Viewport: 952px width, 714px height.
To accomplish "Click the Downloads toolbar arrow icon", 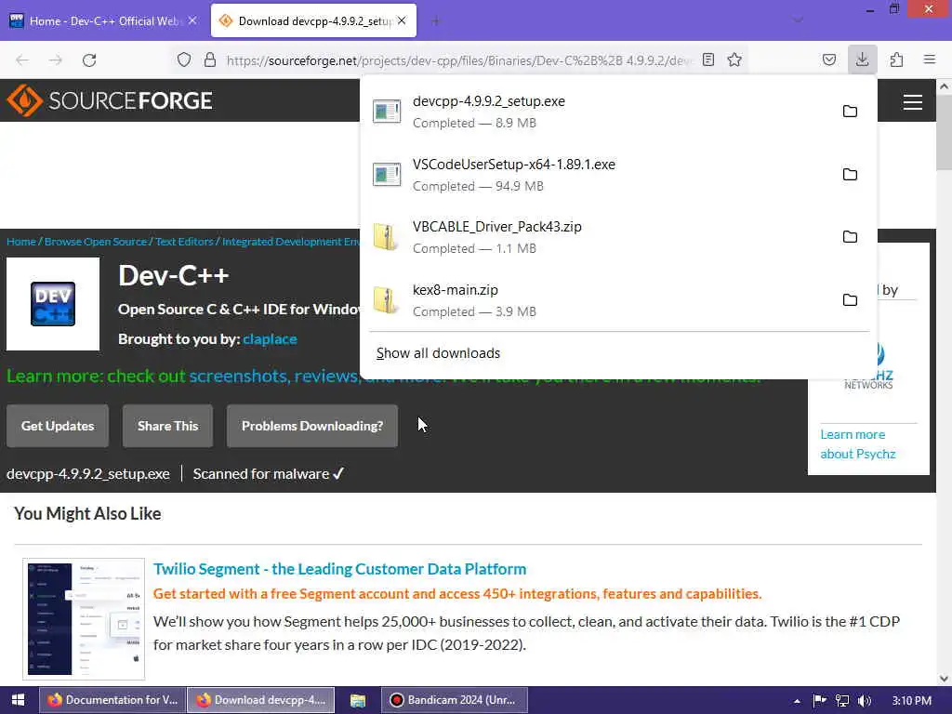I will pos(862,59).
